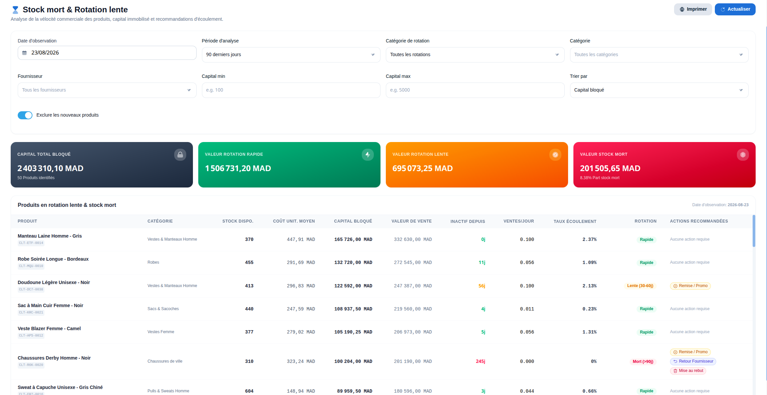The height and width of the screenshot is (395, 767).
Task: Click the 245j inactive value
Action: point(480,362)
